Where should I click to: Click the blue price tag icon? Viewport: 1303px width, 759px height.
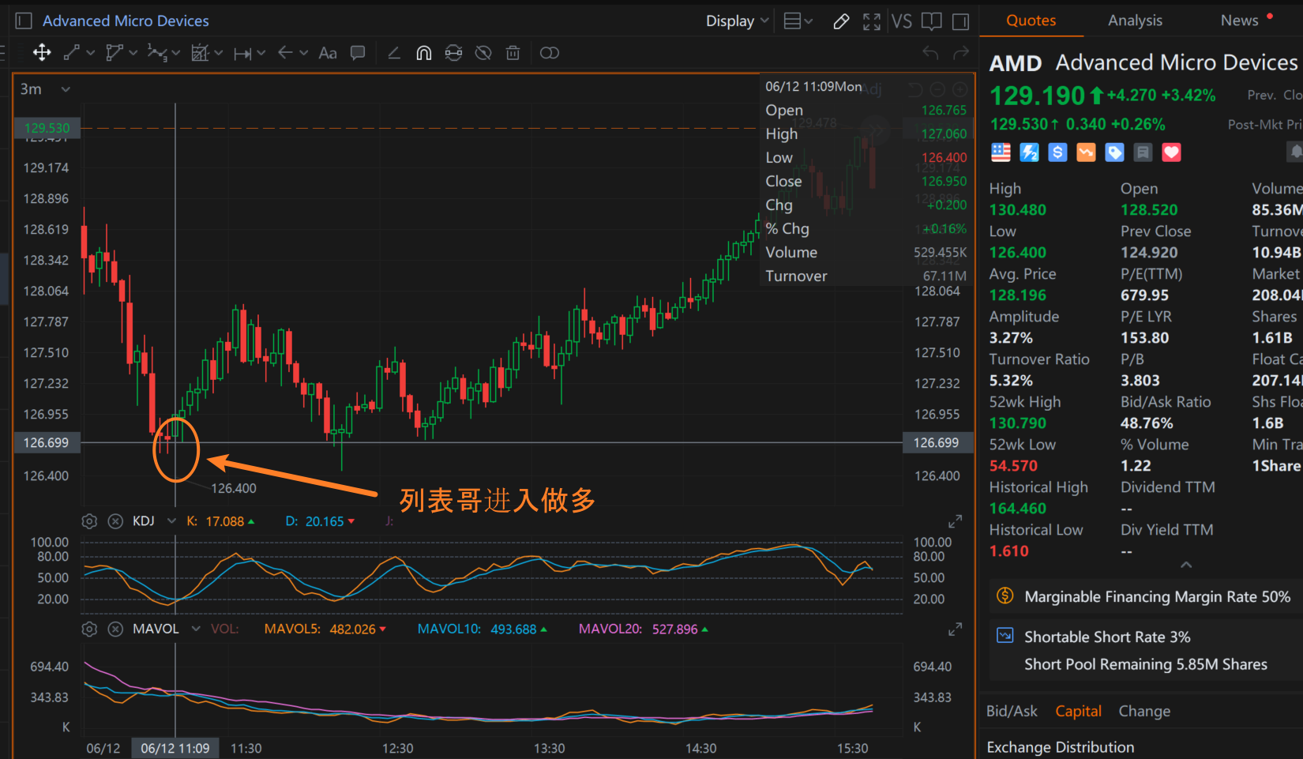click(x=1114, y=152)
